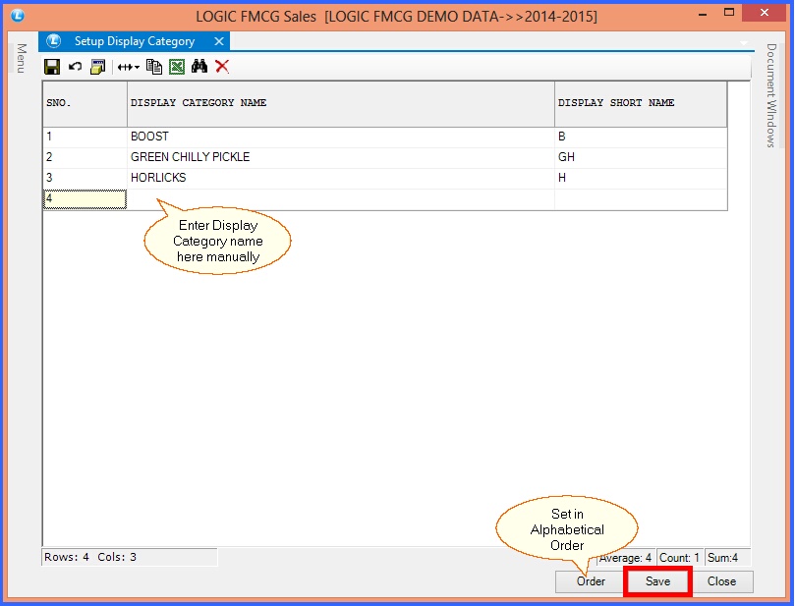Click the Close button
Image resolution: width=795 pixels, height=606 pixels.
[x=721, y=581]
